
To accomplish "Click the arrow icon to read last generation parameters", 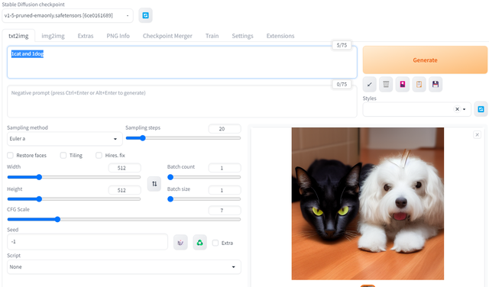I will (370, 84).
